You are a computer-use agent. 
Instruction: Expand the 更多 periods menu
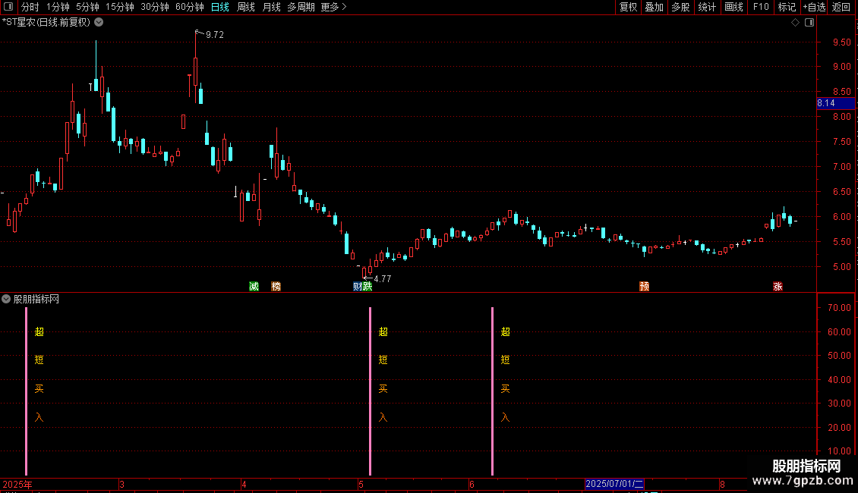[x=333, y=7]
